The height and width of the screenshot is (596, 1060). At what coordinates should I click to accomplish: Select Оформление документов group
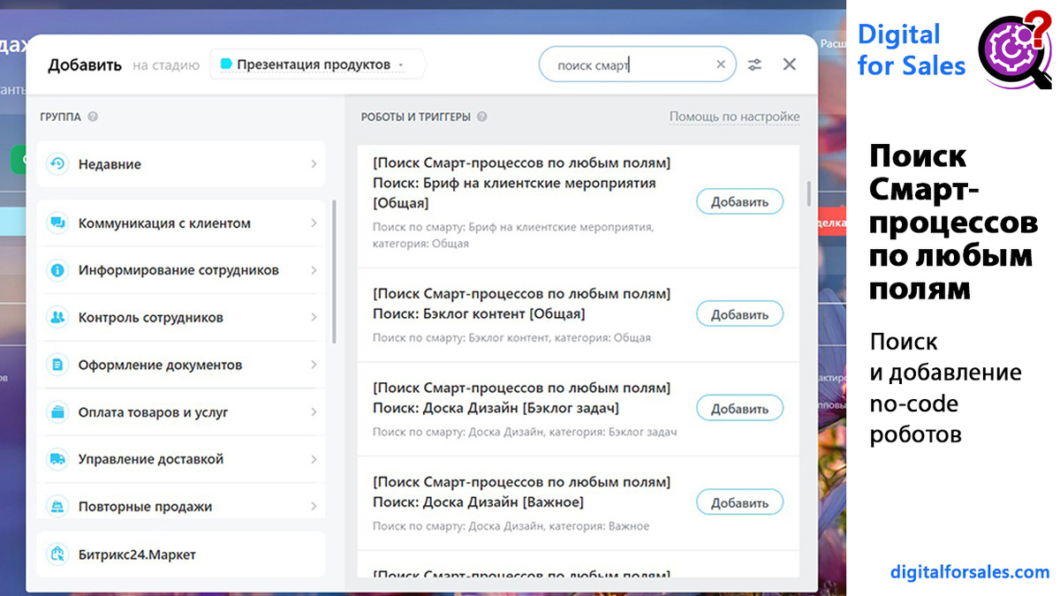pyautogui.click(x=181, y=365)
